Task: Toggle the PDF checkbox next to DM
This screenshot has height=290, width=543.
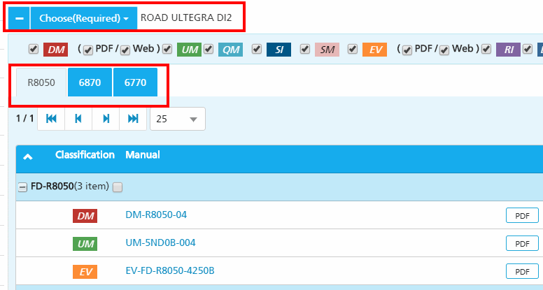Action: click(x=88, y=50)
